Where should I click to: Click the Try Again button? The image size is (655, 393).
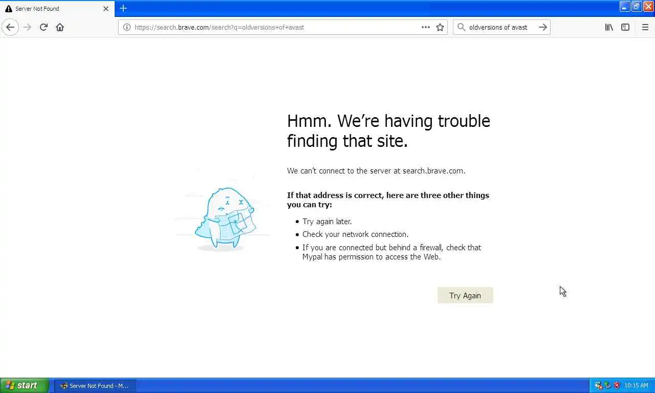click(x=465, y=295)
